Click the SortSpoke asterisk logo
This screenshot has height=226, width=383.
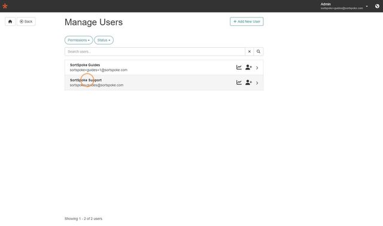(x=5, y=6)
